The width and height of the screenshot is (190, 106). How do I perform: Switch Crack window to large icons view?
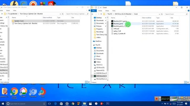click(x=188, y=82)
